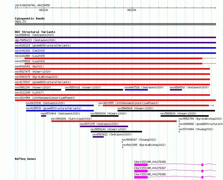Click the black bar under nsv5850016
This screenshot has width=223, height=180.
pos(94,90)
